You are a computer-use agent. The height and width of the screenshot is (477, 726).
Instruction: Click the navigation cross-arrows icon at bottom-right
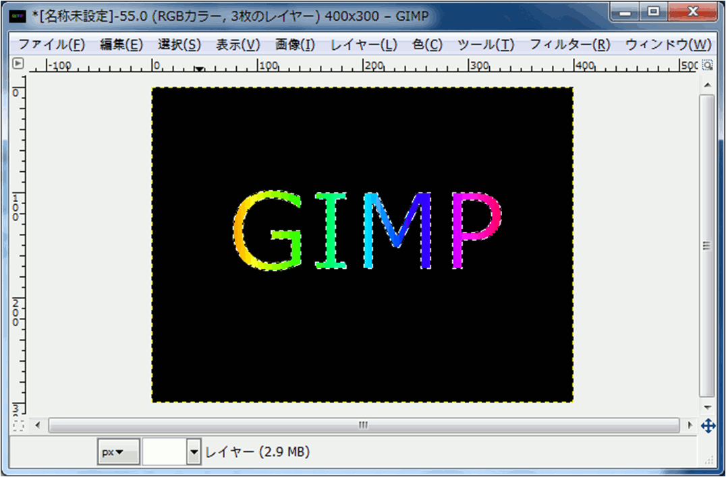708,426
